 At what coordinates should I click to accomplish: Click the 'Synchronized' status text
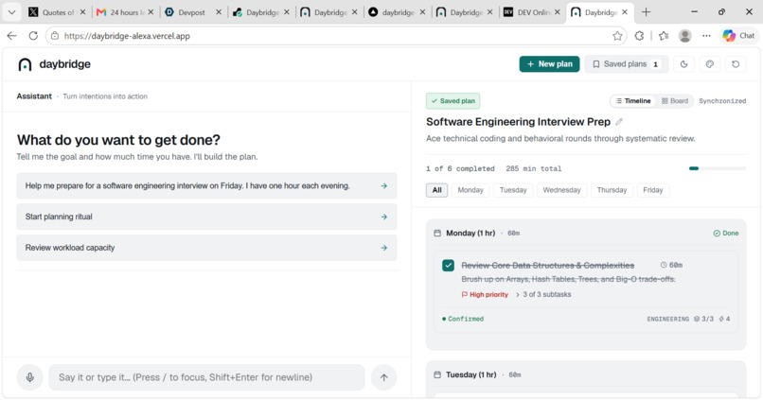coord(722,101)
